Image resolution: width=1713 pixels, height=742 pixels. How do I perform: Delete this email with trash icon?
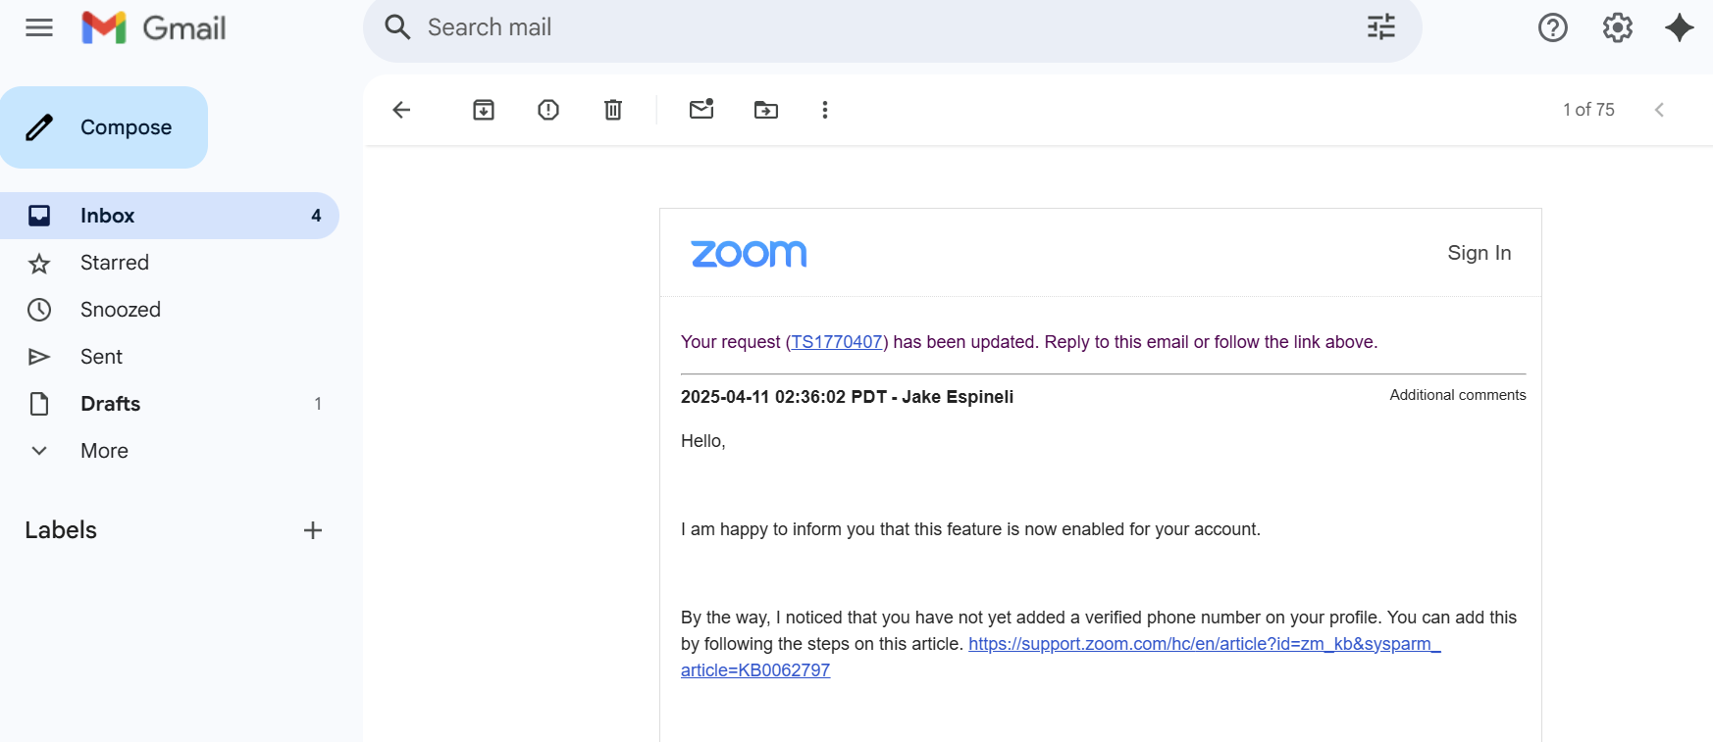(613, 110)
